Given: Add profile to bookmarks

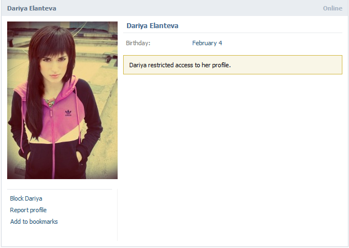Looking at the screenshot, I should pos(34,222).
